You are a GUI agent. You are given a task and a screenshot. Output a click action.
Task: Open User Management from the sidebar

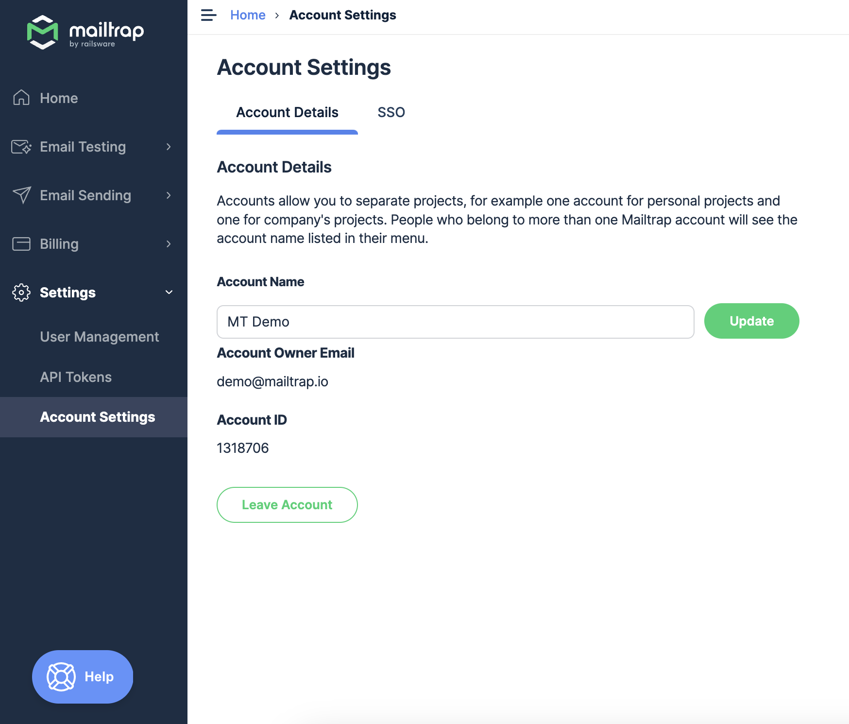pos(99,336)
